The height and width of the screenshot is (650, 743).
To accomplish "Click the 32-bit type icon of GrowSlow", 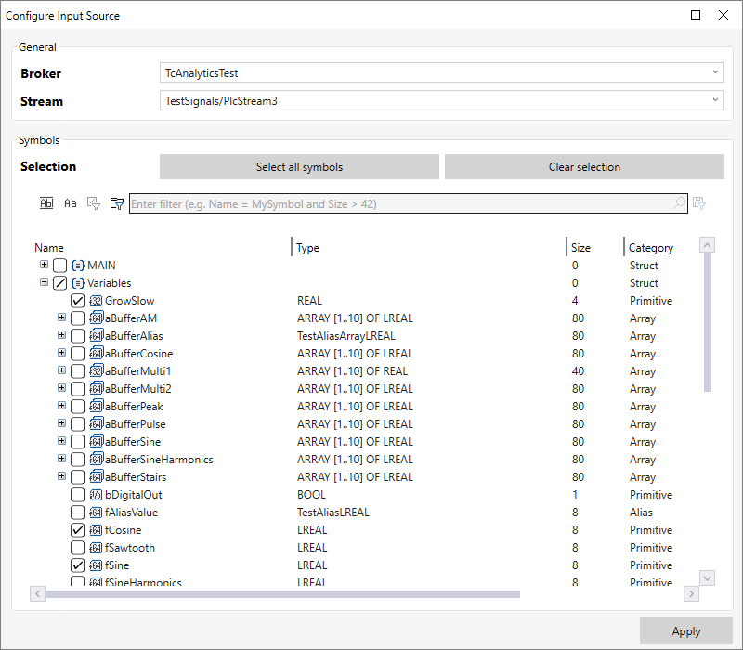I will tap(96, 301).
